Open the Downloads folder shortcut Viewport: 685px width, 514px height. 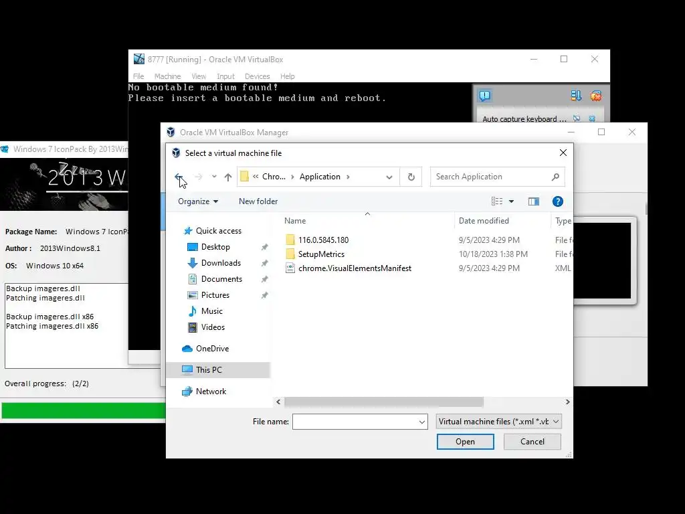click(221, 262)
